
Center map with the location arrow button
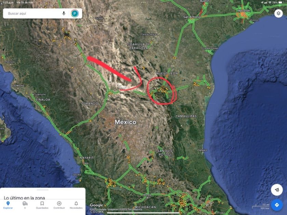(x=277, y=190)
